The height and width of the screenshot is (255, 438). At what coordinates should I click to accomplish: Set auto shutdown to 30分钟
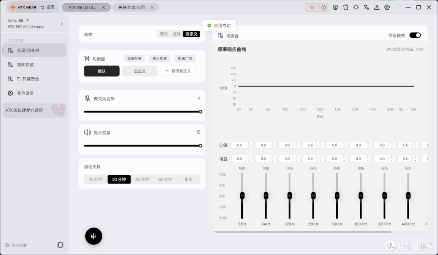[x=142, y=179]
